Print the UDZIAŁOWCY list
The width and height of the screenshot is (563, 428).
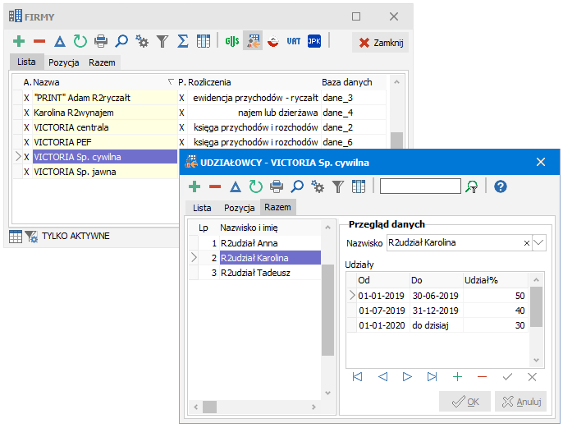pos(277,186)
